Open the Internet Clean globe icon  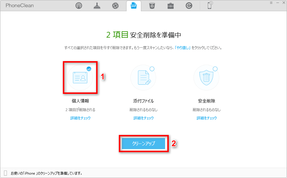coord(115,5)
